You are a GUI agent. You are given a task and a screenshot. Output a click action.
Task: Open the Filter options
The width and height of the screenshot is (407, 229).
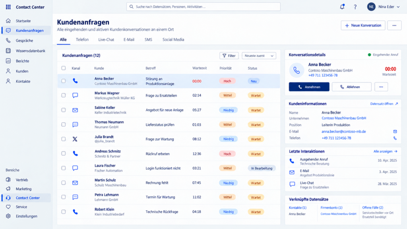229,56
